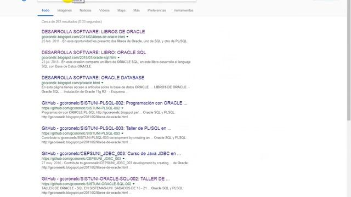Open GitHub CEPSUNI_JDBC_003 result link
351x197 pixels.
[111, 153]
